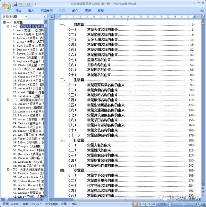Viewport: 206px width, 207px height.
Task: Click document map scrollbar up arrow
Action: (x=46, y=21)
